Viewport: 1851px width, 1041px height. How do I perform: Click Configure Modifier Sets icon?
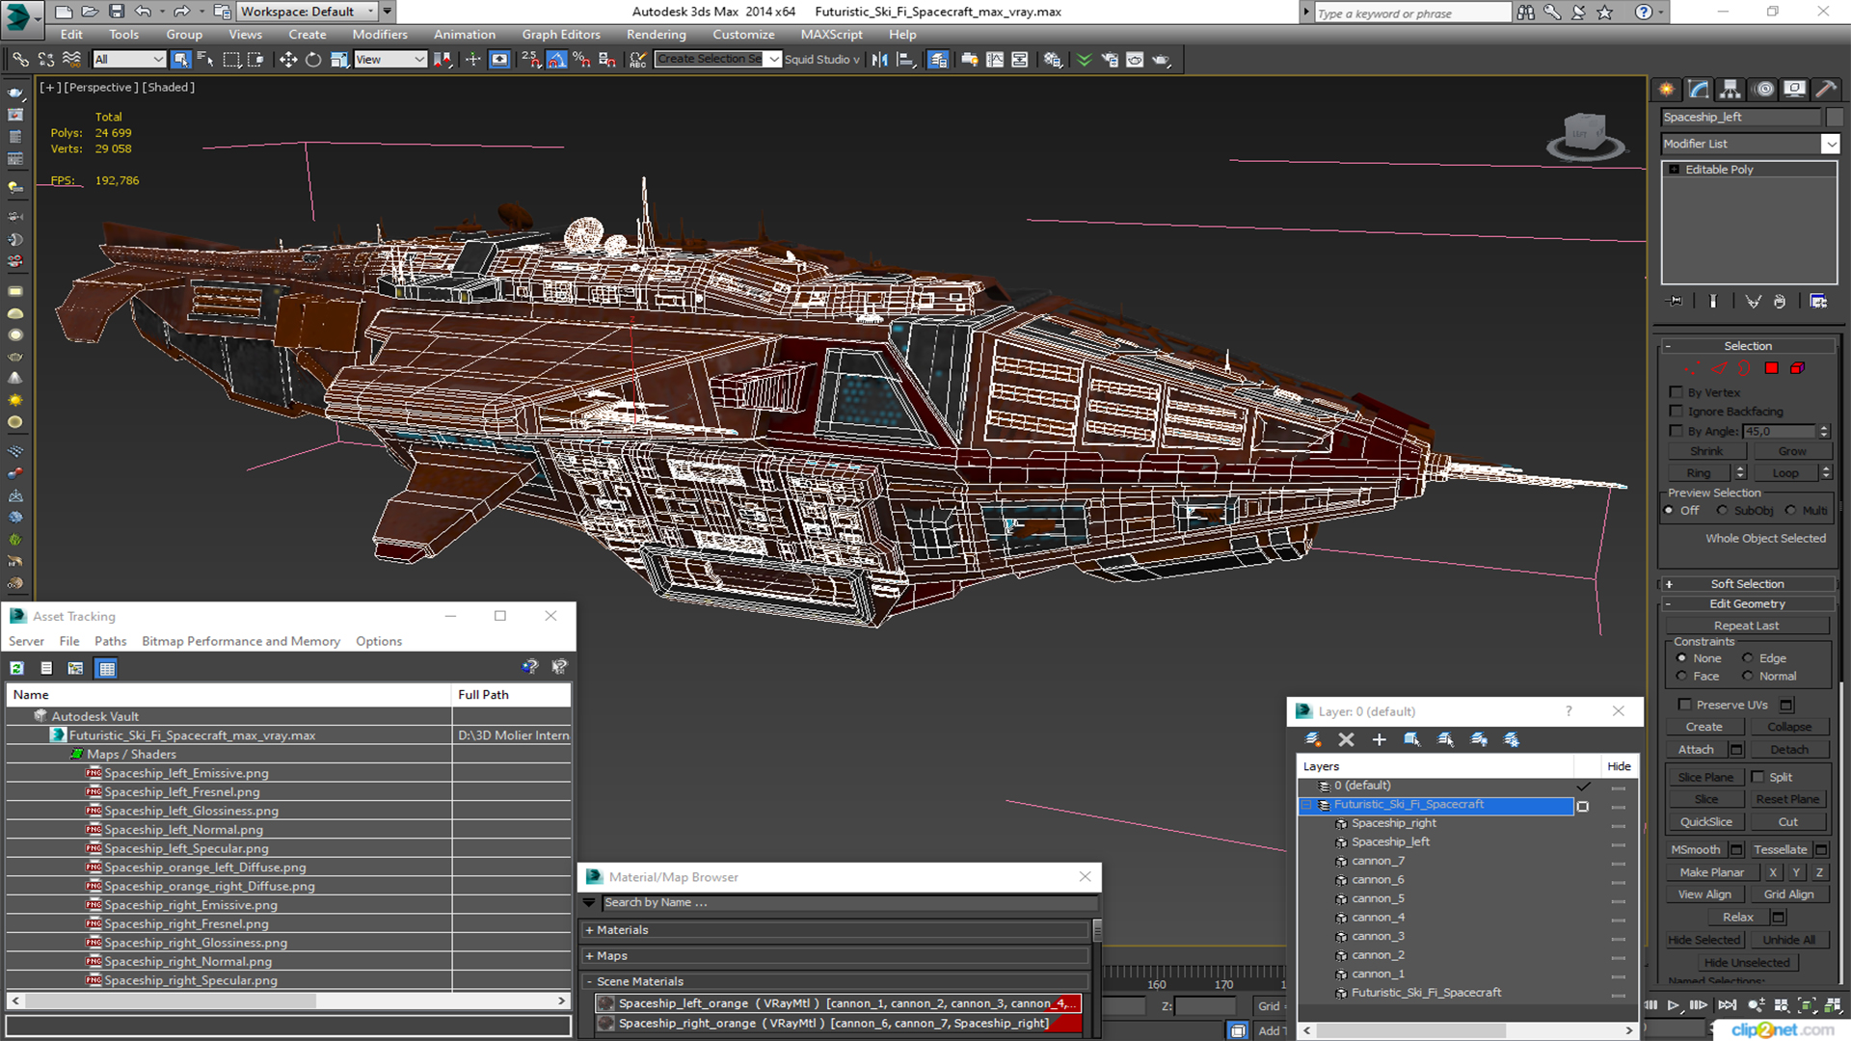tap(1818, 302)
